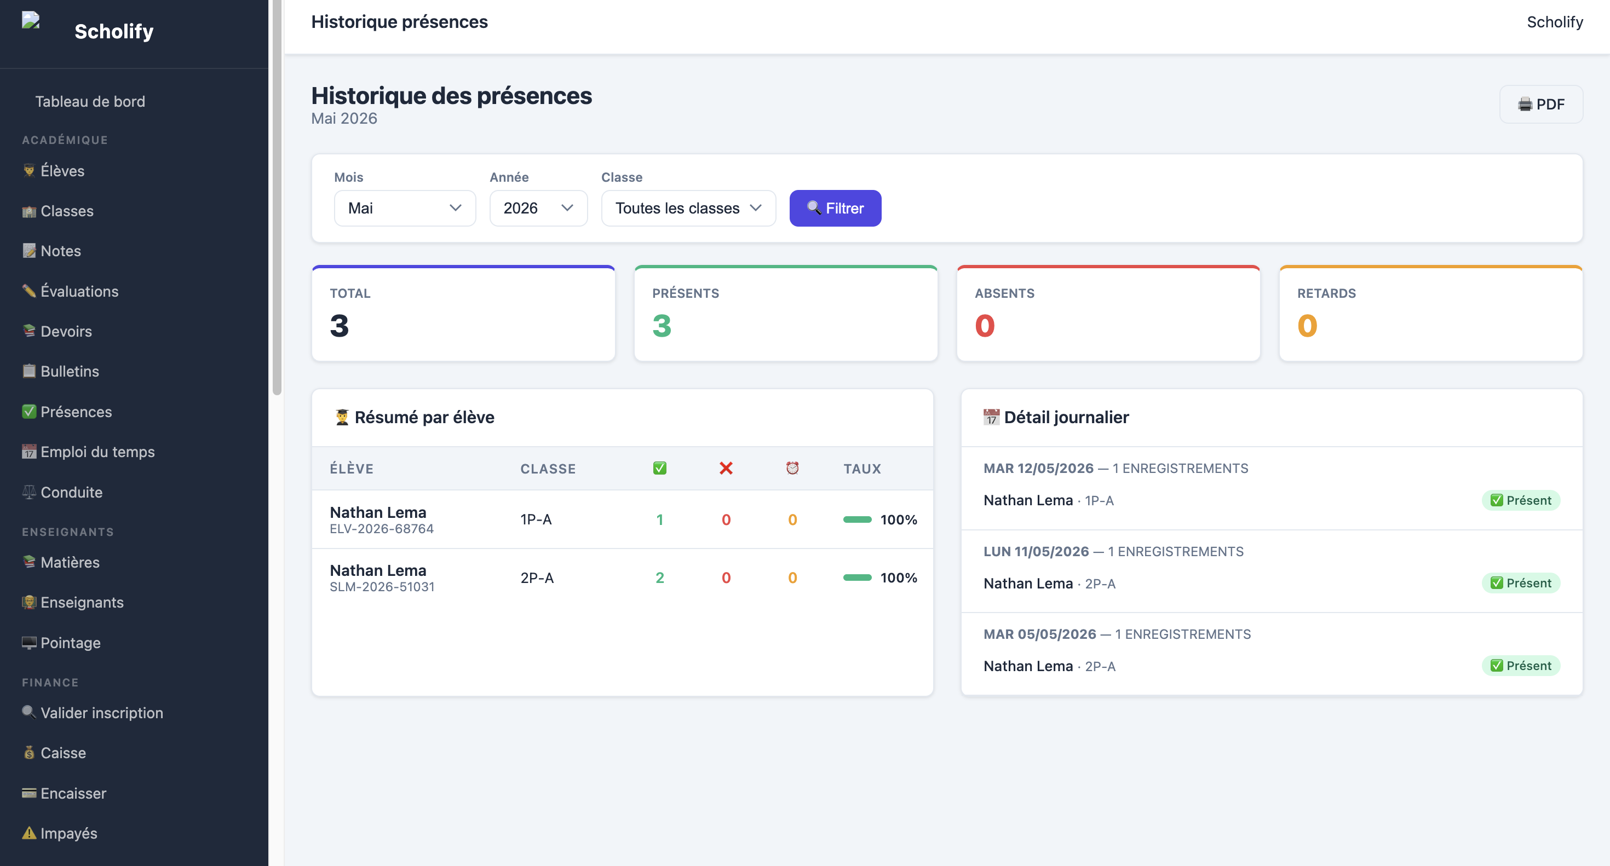Viewport: 1610px width, 866px height.
Task: Go to Tableau de bord
Action: pos(90,101)
